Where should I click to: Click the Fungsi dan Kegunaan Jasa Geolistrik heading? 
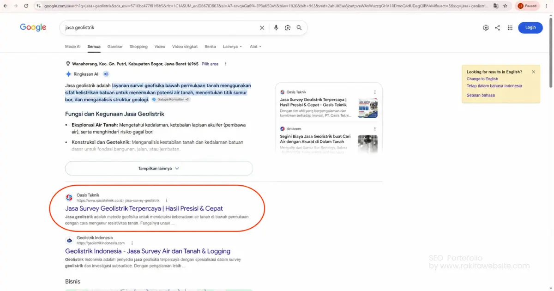(115, 114)
